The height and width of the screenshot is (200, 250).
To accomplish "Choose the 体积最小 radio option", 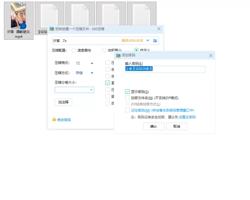I will 104,50.
